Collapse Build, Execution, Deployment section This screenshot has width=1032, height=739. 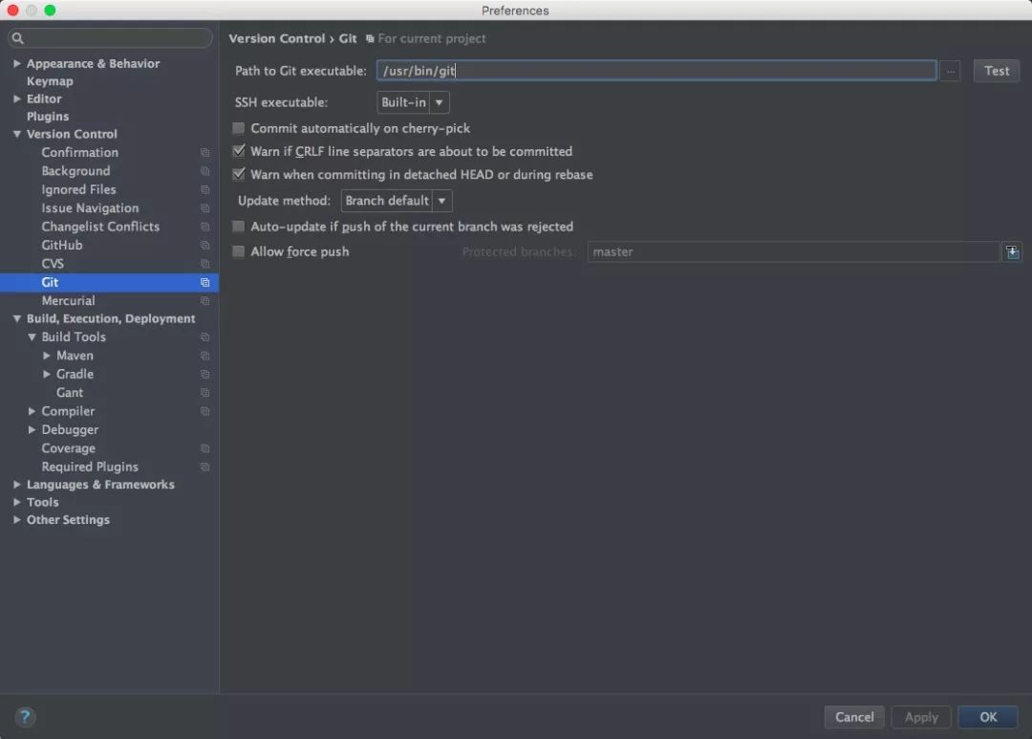click(x=17, y=318)
